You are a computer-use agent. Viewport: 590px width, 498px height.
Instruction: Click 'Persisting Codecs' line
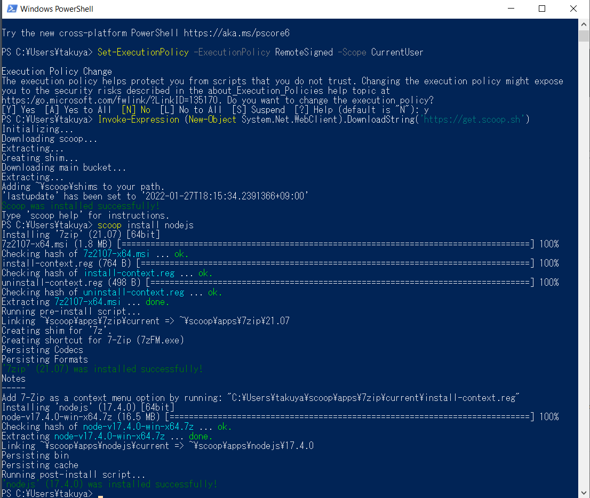42,350
